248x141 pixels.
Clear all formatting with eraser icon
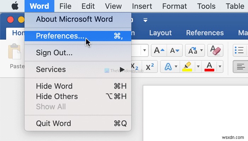(x=215, y=51)
